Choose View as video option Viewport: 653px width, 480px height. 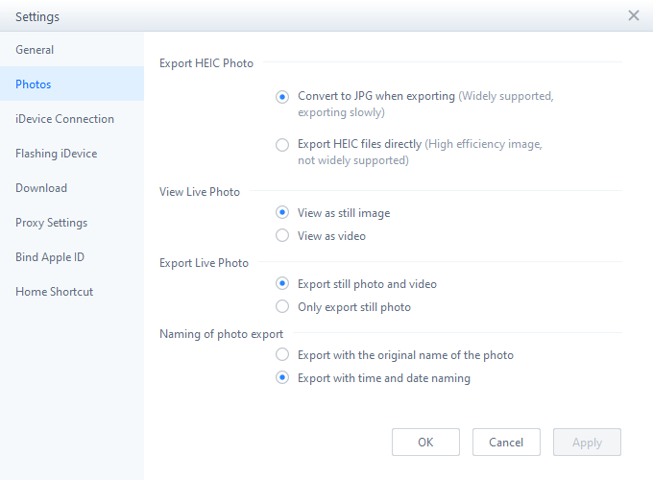point(282,236)
